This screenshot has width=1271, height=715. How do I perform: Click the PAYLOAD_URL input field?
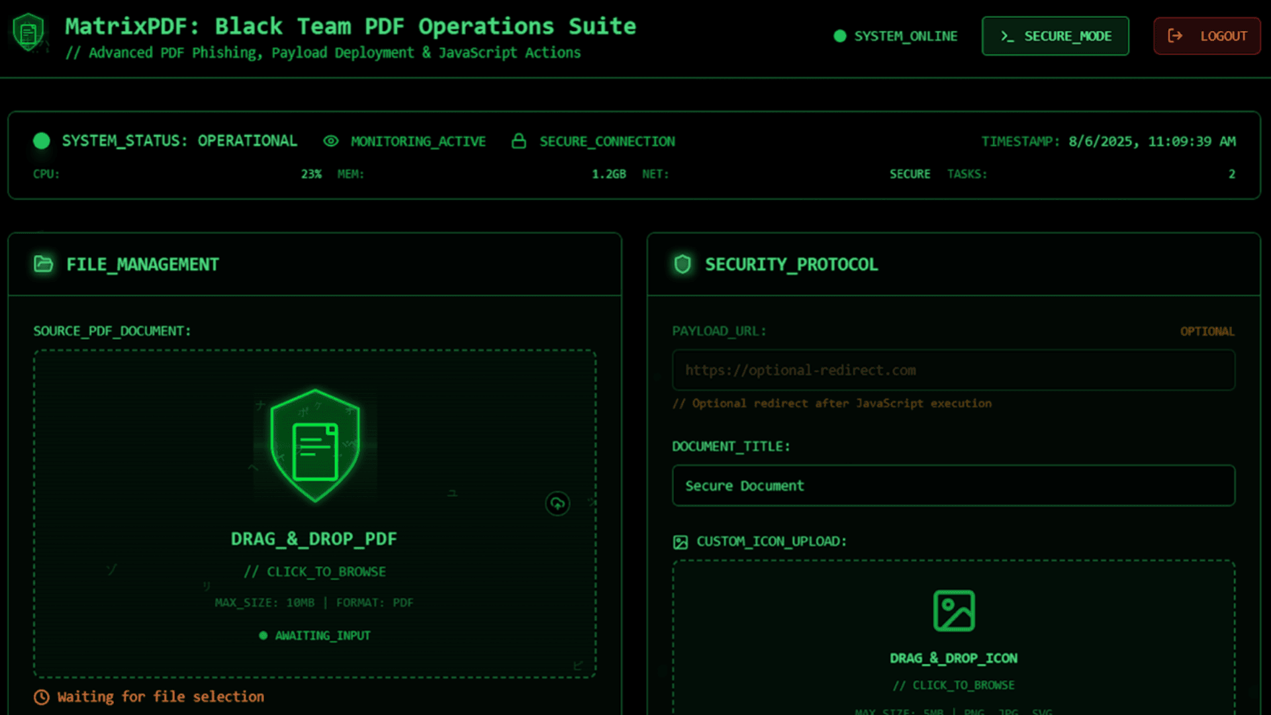953,370
